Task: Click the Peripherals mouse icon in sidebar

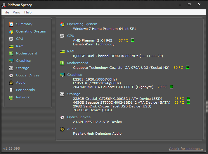Action: pyautogui.click(x=11, y=90)
